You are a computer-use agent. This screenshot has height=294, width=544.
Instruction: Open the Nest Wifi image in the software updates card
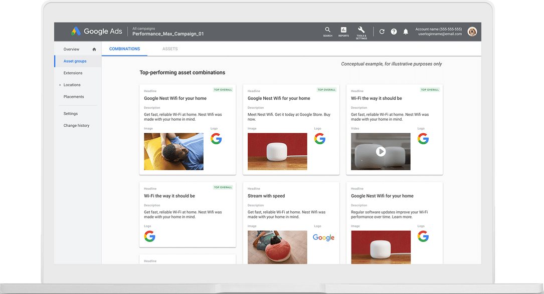click(381, 247)
